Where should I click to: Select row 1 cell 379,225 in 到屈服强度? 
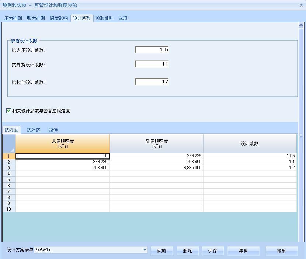(x=156, y=156)
